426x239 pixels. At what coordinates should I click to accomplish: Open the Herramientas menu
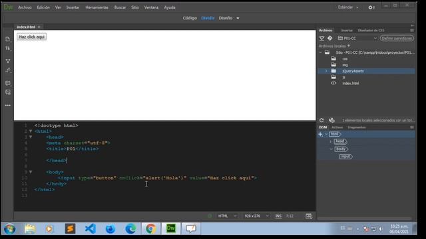pos(97,7)
